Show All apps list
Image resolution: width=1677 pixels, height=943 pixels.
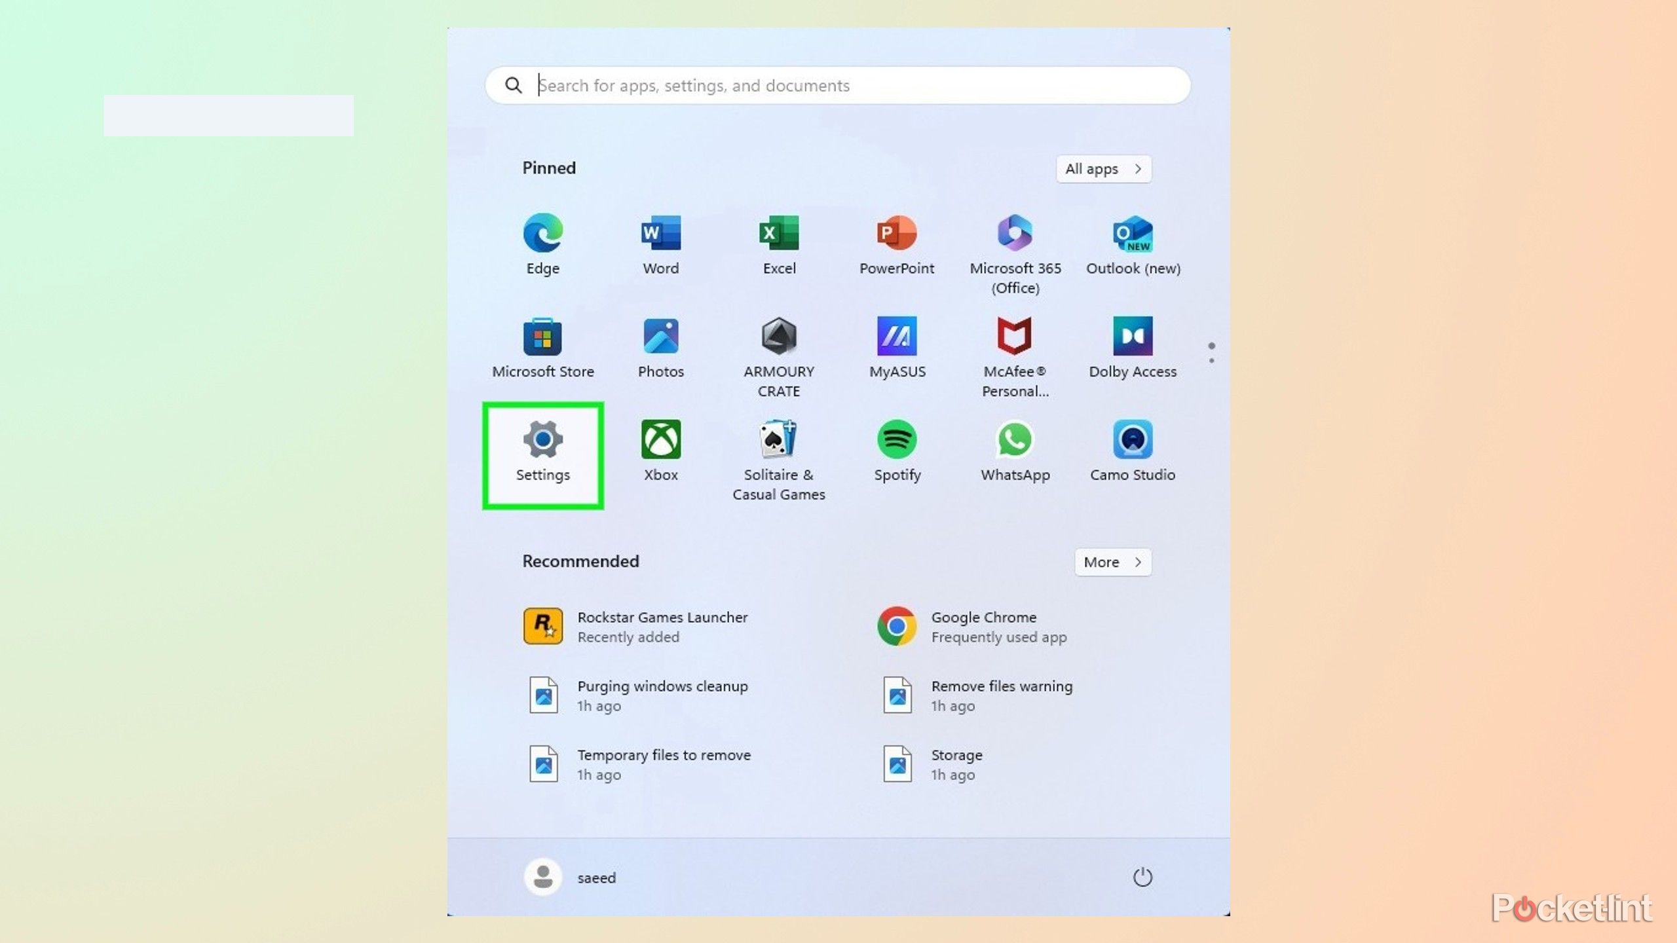click(x=1103, y=169)
